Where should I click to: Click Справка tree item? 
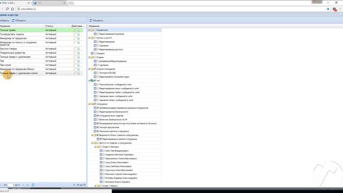tap(100, 54)
